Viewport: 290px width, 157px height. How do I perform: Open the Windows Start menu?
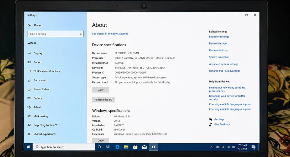[28, 147]
